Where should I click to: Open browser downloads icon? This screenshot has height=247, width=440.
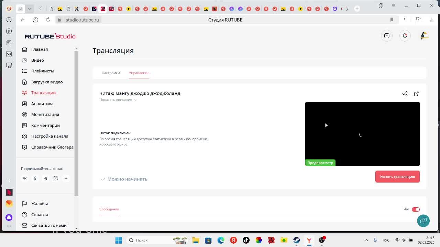click(431, 20)
